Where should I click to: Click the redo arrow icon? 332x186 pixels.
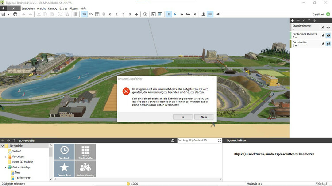point(30,15)
